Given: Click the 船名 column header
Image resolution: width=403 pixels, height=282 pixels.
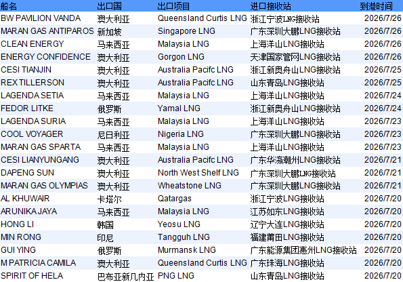Looking at the screenshot, I should pos(9,6).
